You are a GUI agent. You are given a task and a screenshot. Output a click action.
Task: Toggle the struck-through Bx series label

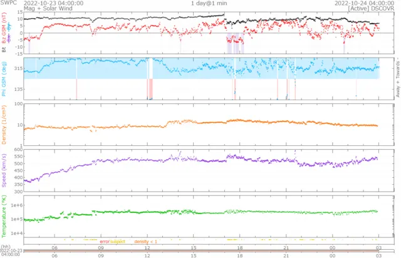click(9, 38)
